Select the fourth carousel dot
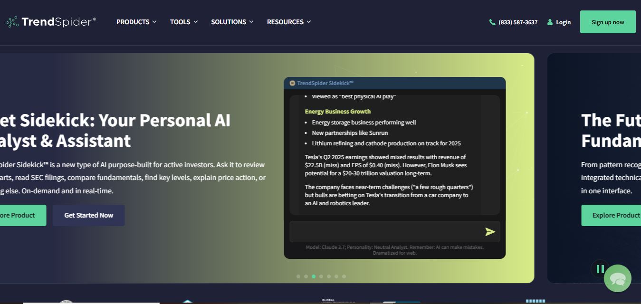 (321, 276)
